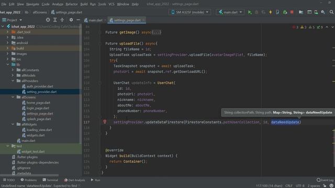Go to previous highlighted error arrow
The height and width of the screenshot is (188, 335).
click(x=327, y=27)
